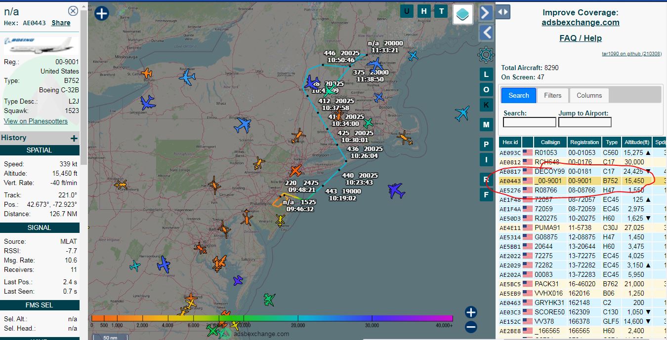Image resolution: width=667 pixels, height=340 pixels.
Task: Open tar1090 on github link
Action: (631, 53)
